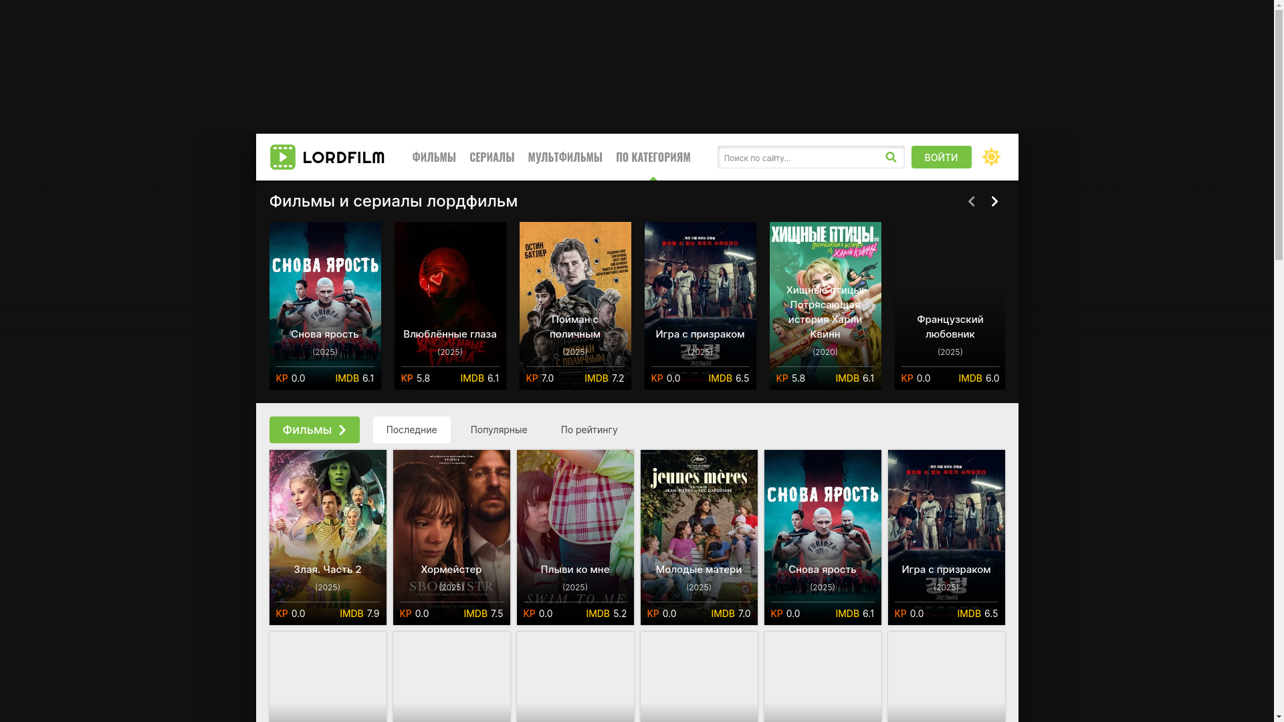The height and width of the screenshot is (722, 1284).
Task: Click heading Фильмы и сериалы лордфильм
Action: (393, 201)
